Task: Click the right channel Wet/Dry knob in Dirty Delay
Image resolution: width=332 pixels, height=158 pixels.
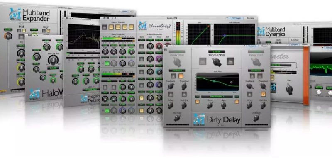Action: point(263,105)
